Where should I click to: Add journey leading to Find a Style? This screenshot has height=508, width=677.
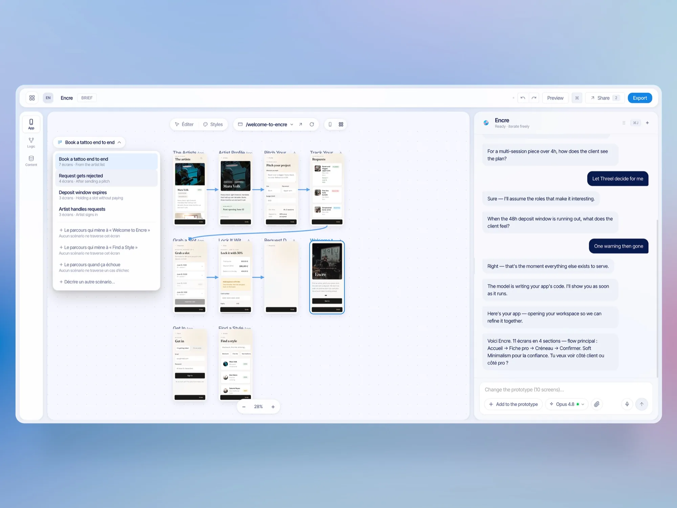point(107,250)
